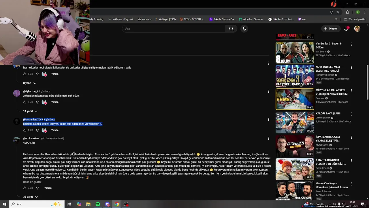This screenshot has width=369, height=208.
Task: Dislike the @öyles1ne_1 comment
Action: pyautogui.click(x=37, y=102)
